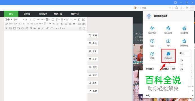Insert music audio note icon
This screenshot has height=101, width=195.
pos(31,28)
